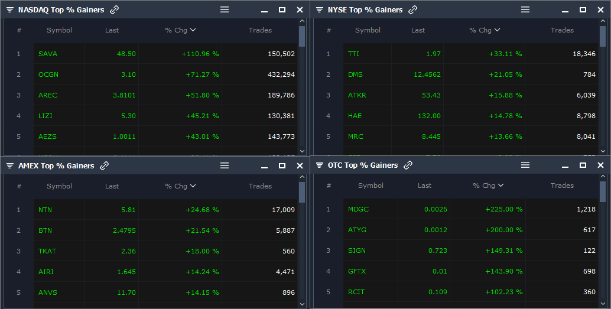Click the Symbol column header in NASDAQ panel

(x=59, y=30)
